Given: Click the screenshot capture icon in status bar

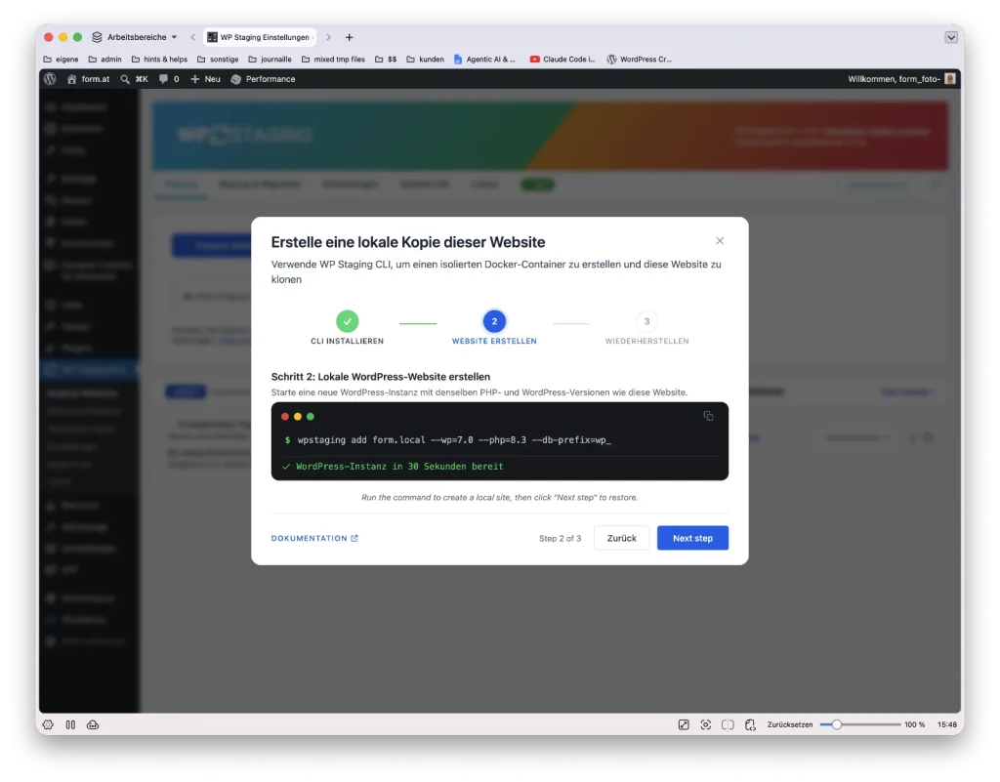Looking at the screenshot, I should pos(705,724).
